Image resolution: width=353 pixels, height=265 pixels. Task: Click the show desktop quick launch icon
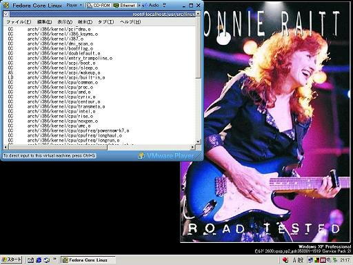(x=30, y=260)
